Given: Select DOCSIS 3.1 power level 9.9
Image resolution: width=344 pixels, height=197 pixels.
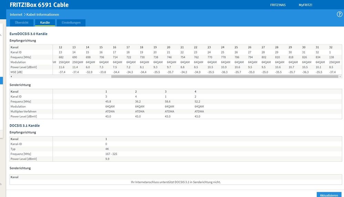Looking at the screenshot, I should (x=107, y=159).
